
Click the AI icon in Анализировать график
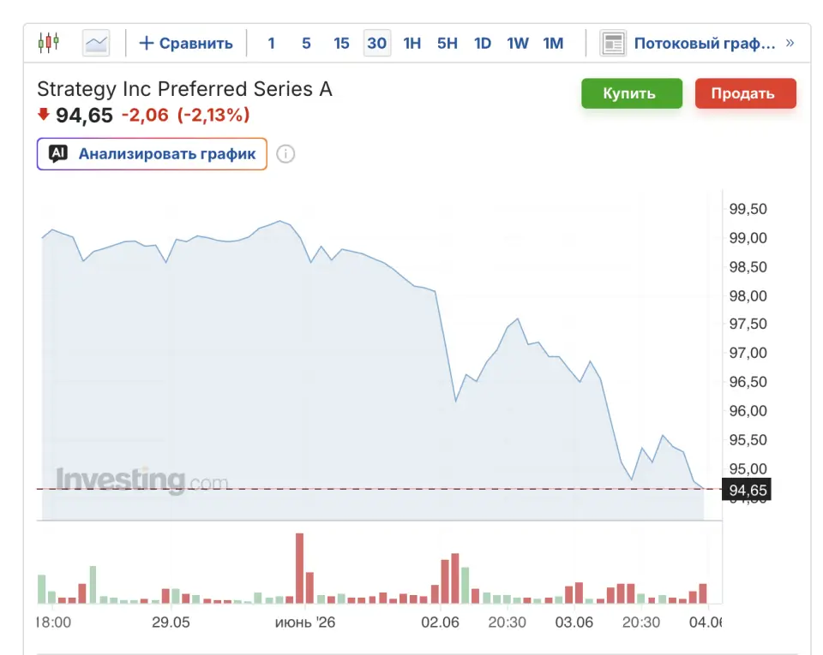tap(57, 153)
